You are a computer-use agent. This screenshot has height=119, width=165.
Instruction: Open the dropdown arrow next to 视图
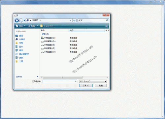point(38,26)
